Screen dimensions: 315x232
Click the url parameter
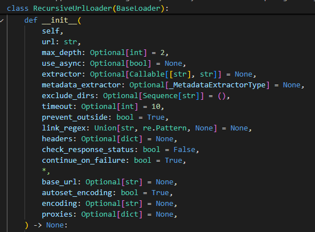[48, 42]
